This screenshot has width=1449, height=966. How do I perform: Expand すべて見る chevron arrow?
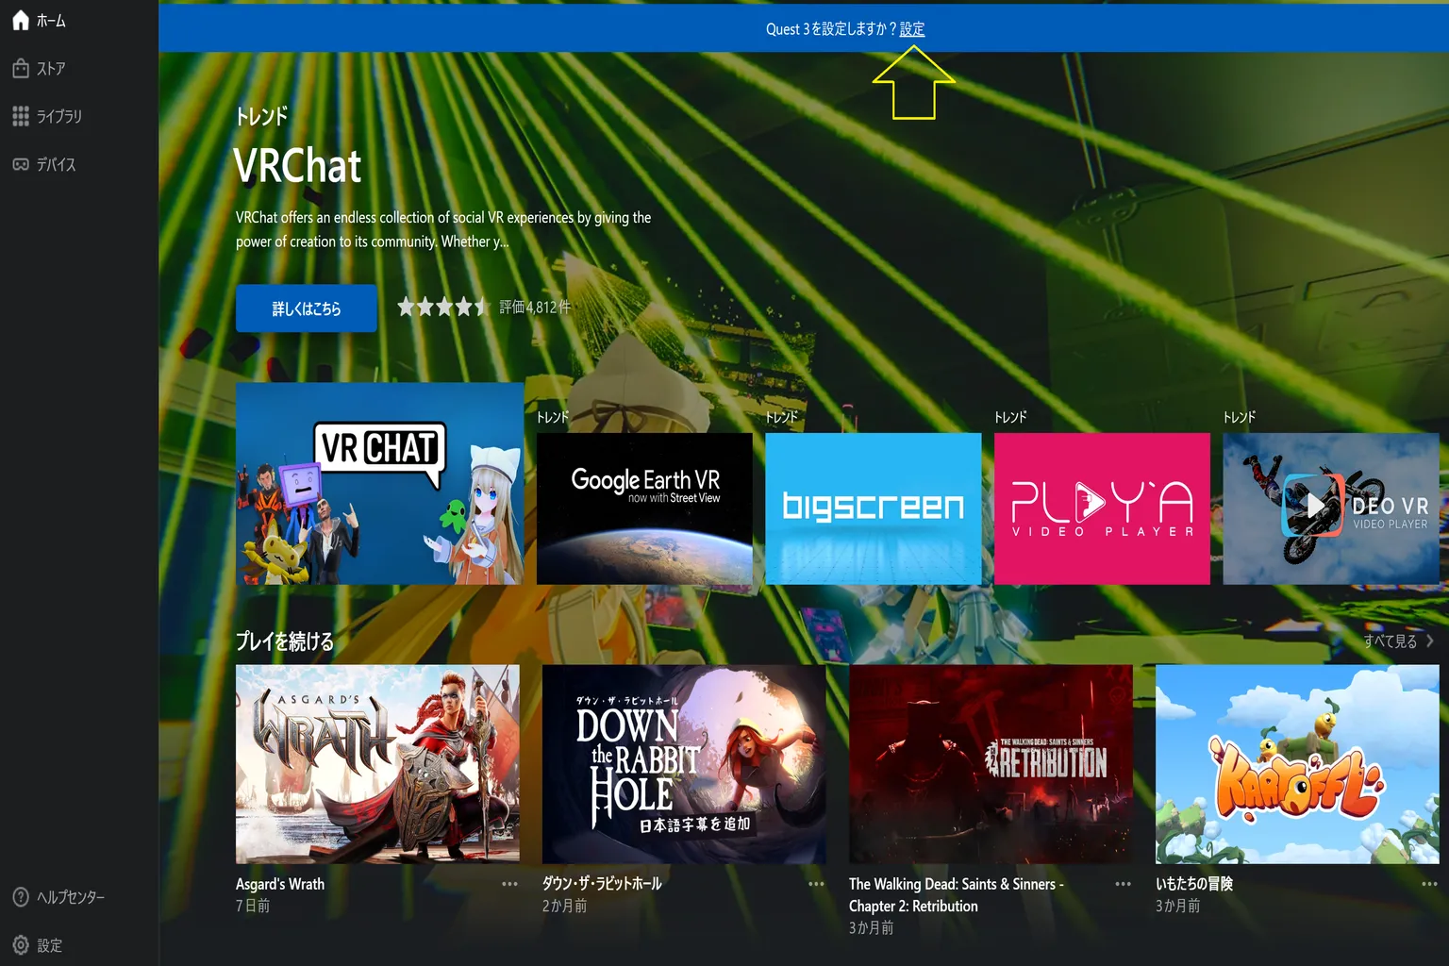1430,641
